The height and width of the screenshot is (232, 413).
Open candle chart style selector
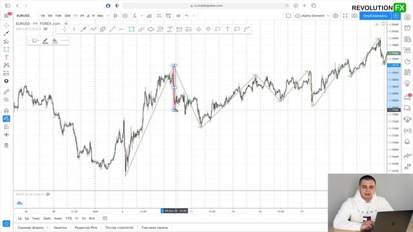pyautogui.click(x=116, y=15)
